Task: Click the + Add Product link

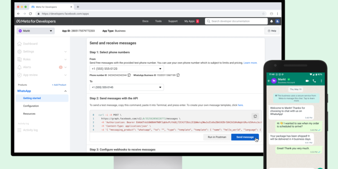Action: tap(59, 85)
